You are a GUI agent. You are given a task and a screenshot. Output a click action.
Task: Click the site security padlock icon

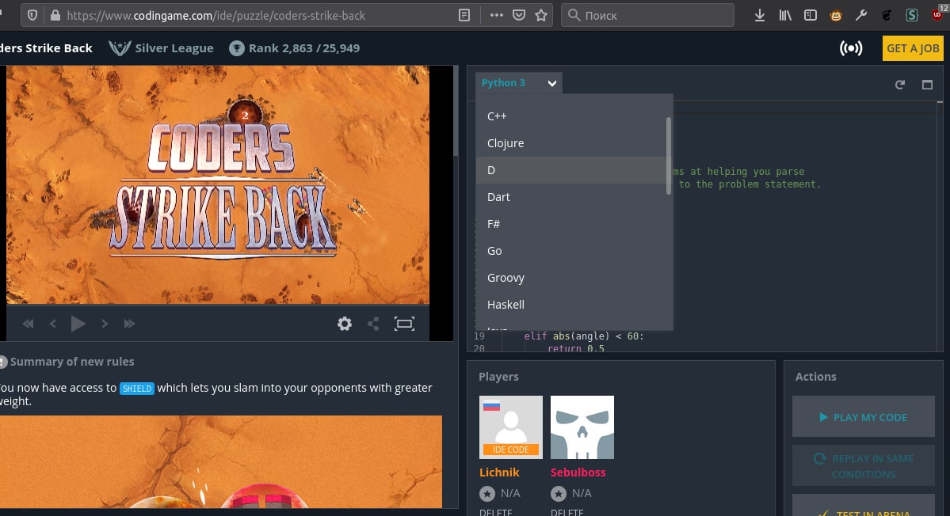click(55, 15)
